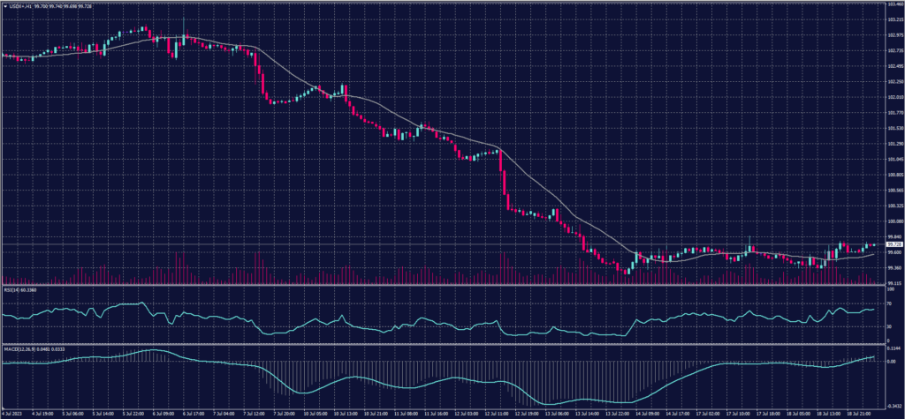Viewport: 905px width, 419px height.
Task: Click the triangle icon beside the USDX+,H1 label
Action: click(5, 4)
